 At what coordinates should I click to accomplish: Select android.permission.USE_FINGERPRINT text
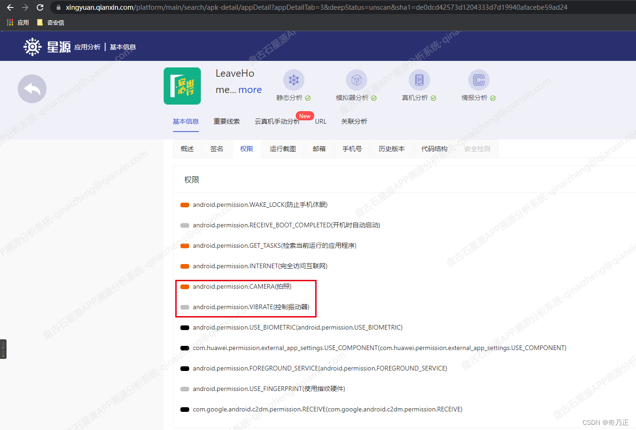pos(269,389)
